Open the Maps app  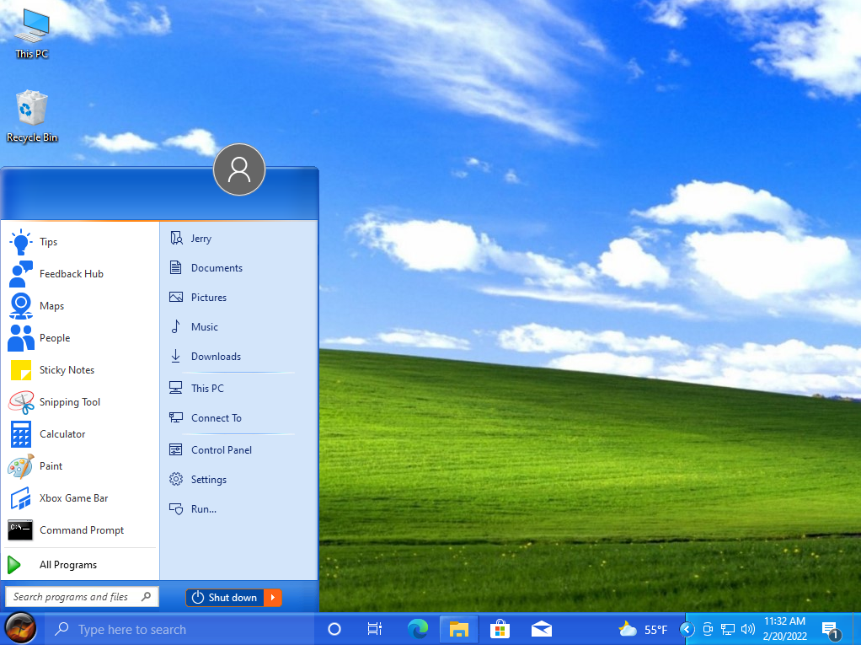click(80, 306)
